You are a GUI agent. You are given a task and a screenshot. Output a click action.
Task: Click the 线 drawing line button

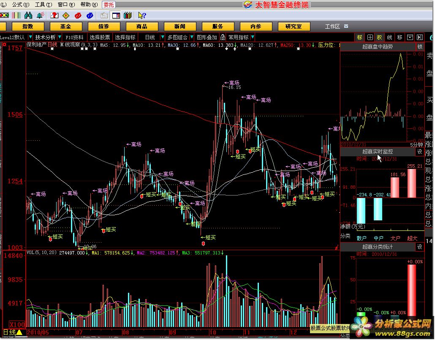tap(389, 37)
